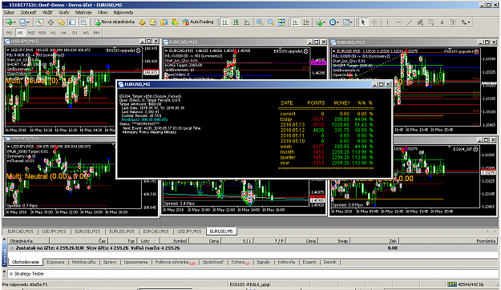Tile chart windows with the grid icon
This screenshot has width=501, height=290.
pyautogui.click(x=281, y=22)
